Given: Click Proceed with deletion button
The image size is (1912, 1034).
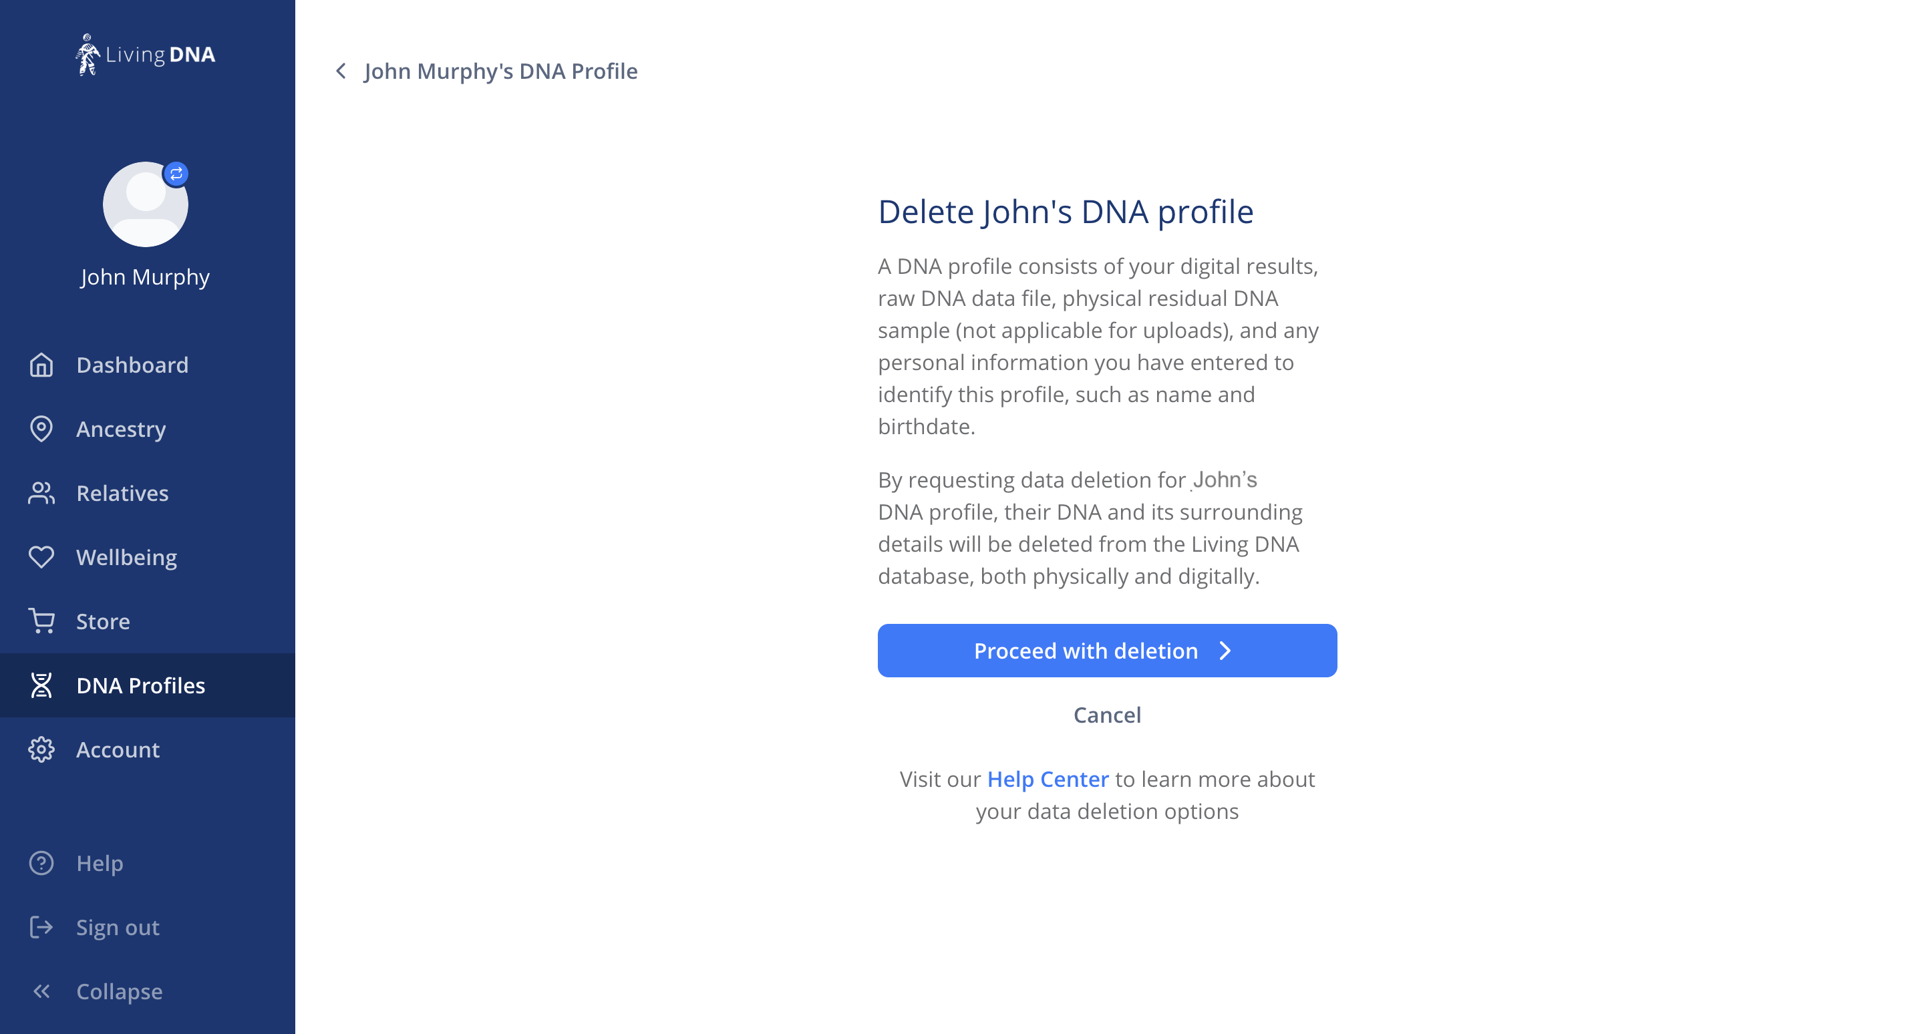Looking at the screenshot, I should [x=1107, y=651].
